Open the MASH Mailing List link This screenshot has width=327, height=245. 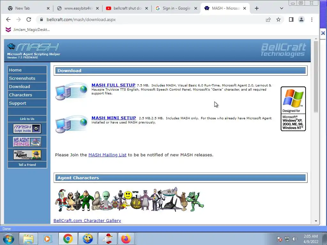pyautogui.click(x=107, y=155)
